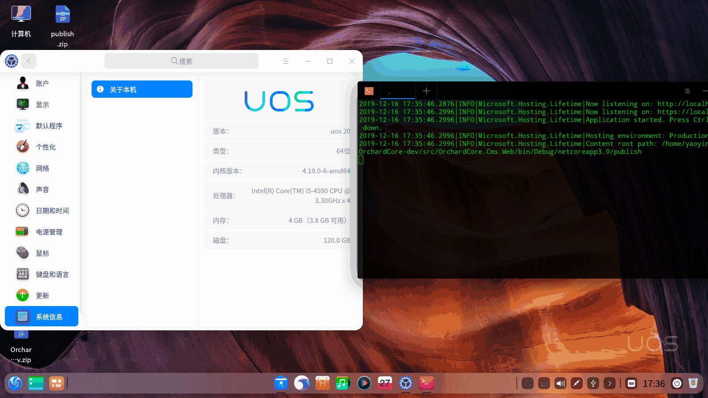This screenshot has width=708, height=398.
Task: Select 系统信息 in settings sidebar
Action: (x=42, y=317)
